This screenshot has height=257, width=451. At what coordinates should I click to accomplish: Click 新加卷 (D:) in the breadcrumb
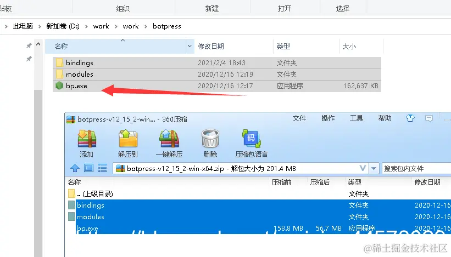tap(63, 26)
